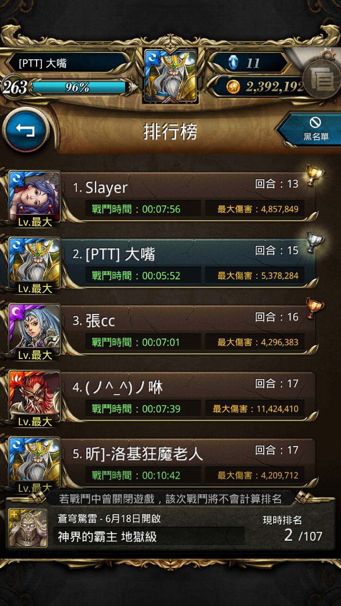This screenshot has width=341, height=606.
Task: Open the 黑名單 blacklist button
Action: pos(311,129)
